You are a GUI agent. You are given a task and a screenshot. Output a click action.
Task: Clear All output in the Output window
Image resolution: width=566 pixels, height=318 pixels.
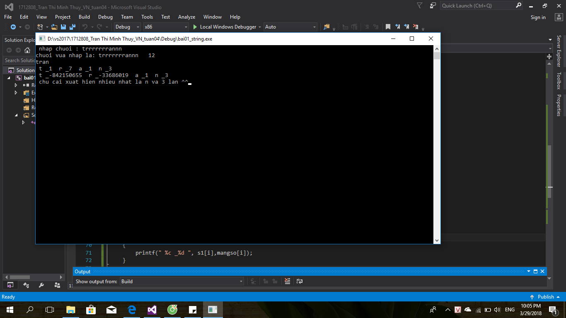288,281
